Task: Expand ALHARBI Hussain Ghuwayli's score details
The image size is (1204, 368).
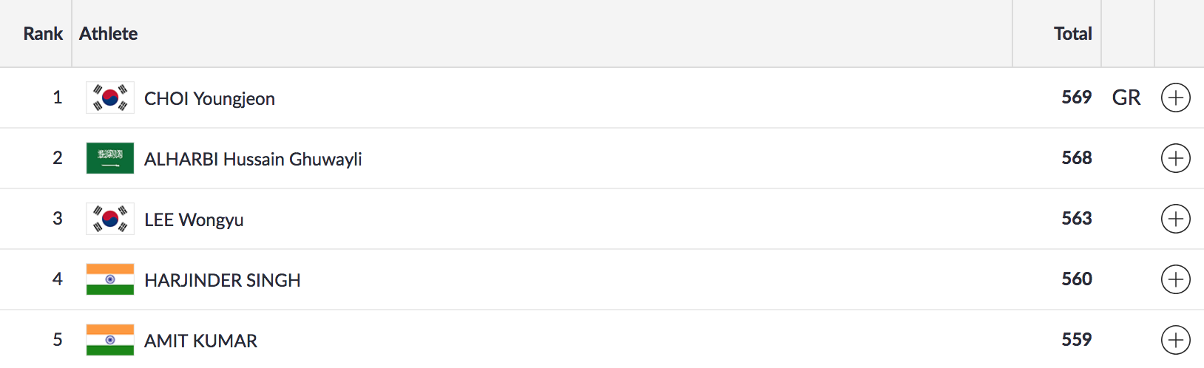Action: [x=1175, y=158]
